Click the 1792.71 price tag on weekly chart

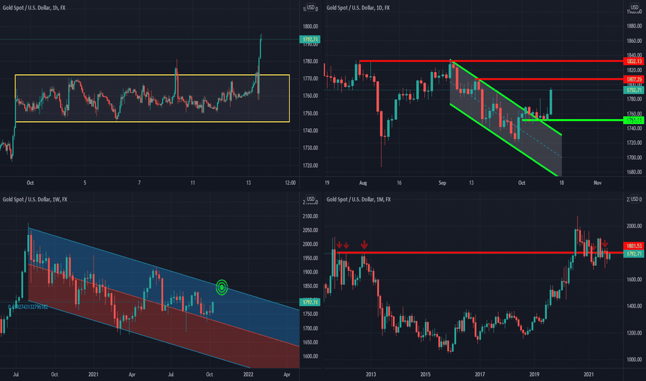[310, 302]
